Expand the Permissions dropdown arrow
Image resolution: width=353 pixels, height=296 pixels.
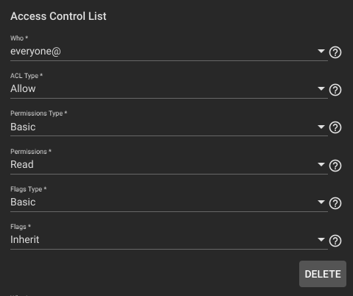(x=321, y=164)
